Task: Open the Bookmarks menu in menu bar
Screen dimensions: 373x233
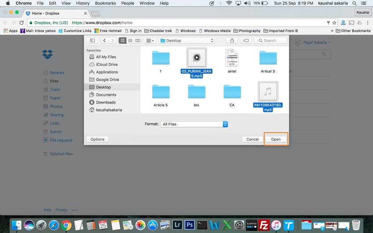Action: tap(105, 3)
